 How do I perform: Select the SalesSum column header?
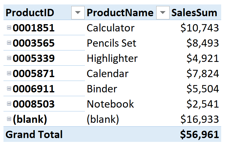[x=194, y=13]
